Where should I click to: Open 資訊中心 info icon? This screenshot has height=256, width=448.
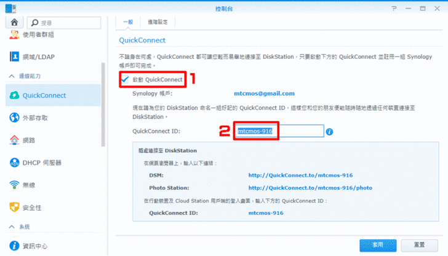(x=14, y=246)
